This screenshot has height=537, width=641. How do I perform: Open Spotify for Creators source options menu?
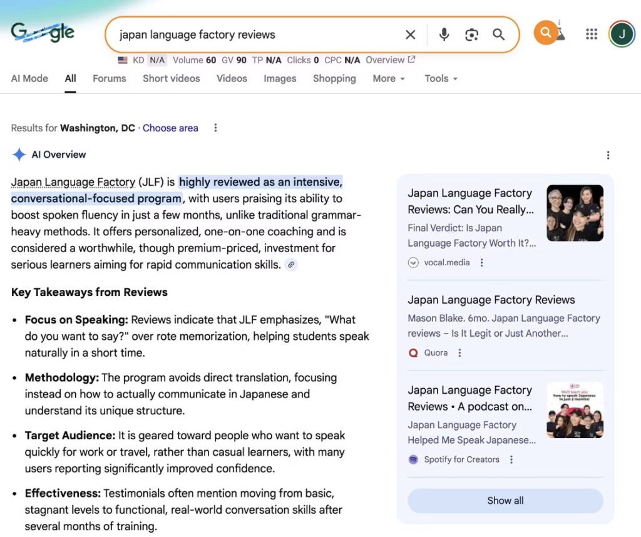tap(511, 459)
